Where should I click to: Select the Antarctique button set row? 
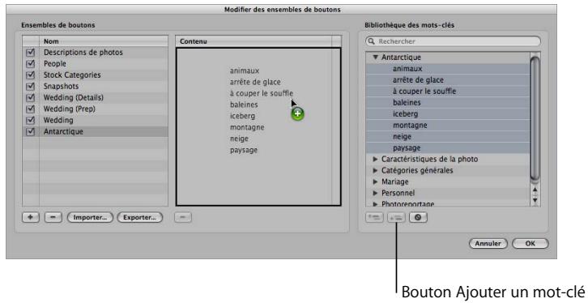pyautogui.click(x=96, y=131)
